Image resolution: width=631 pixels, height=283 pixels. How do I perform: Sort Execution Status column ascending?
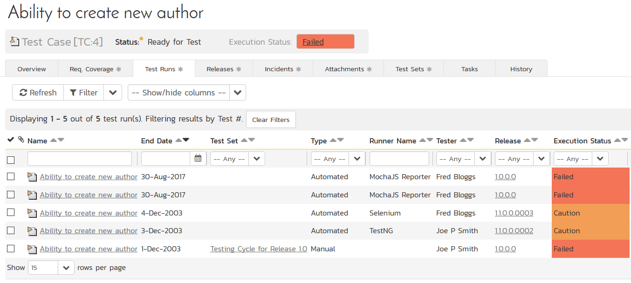617,140
